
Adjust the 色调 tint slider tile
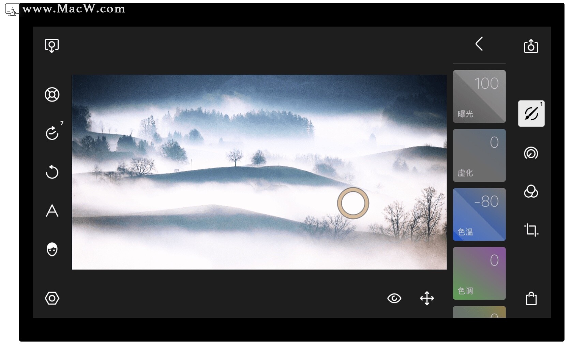(x=479, y=273)
